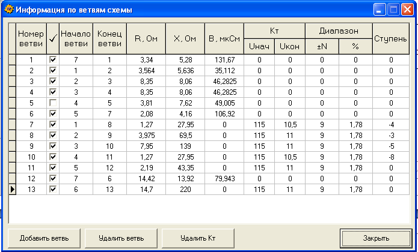
Task: Select row 13 via its arrow row selector
Action: (12, 189)
